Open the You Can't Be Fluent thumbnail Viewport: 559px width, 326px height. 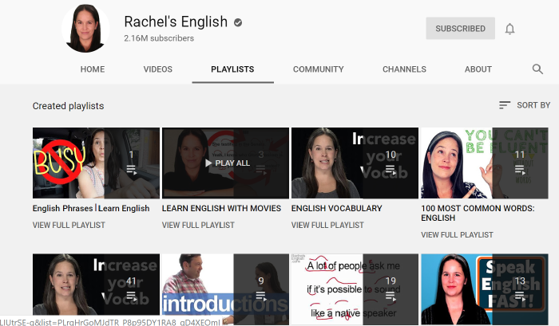coord(485,163)
